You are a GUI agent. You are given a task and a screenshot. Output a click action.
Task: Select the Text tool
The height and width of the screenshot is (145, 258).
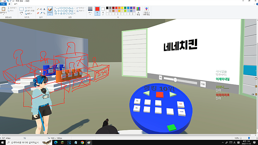[44, 9]
